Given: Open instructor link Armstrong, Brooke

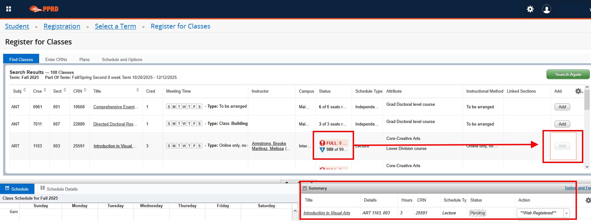Looking at the screenshot, I should point(269,144).
